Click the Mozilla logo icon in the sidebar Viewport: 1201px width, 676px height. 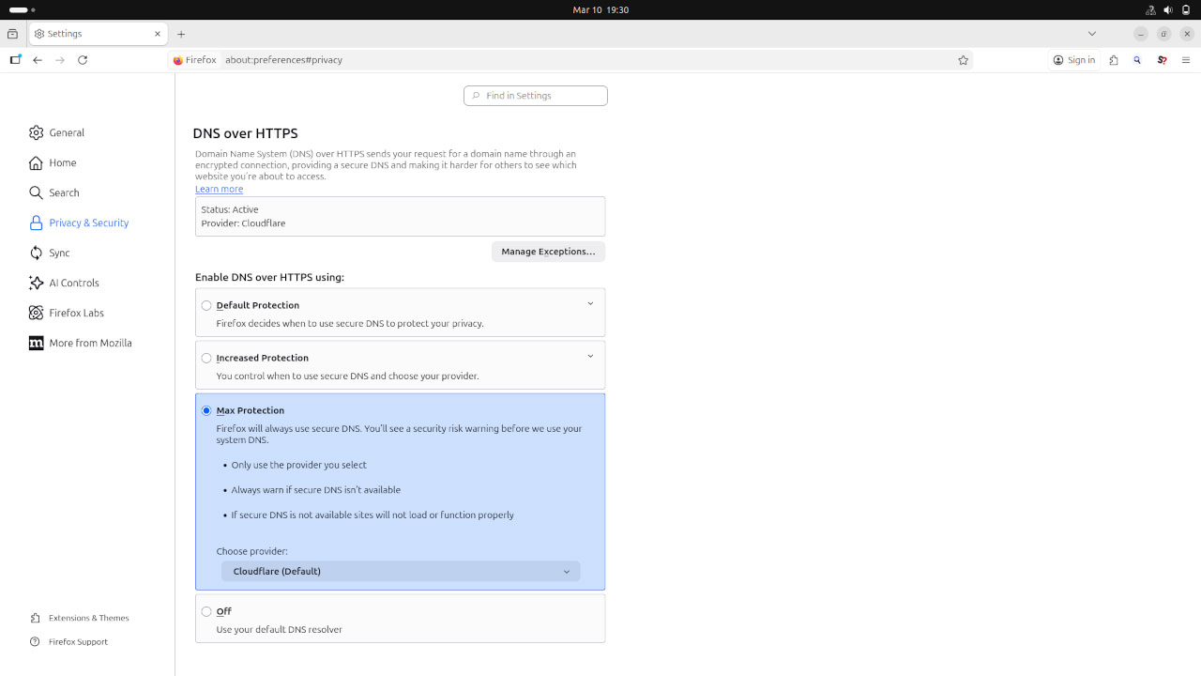pyautogui.click(x=36, y=343)
